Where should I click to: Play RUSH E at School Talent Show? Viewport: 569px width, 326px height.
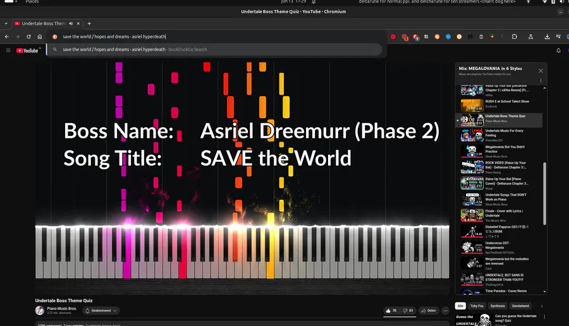pyautogui.click(x=501, y=104)
